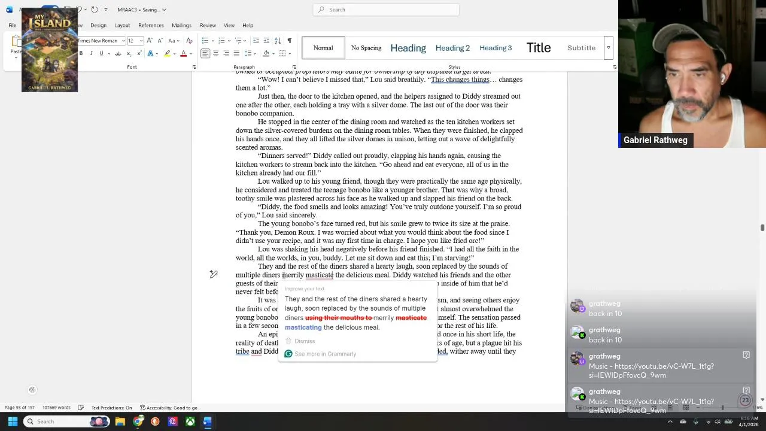Screen dimensions: 766x431
Task: Apply the Heading 2 style
Action: point(452,48)
